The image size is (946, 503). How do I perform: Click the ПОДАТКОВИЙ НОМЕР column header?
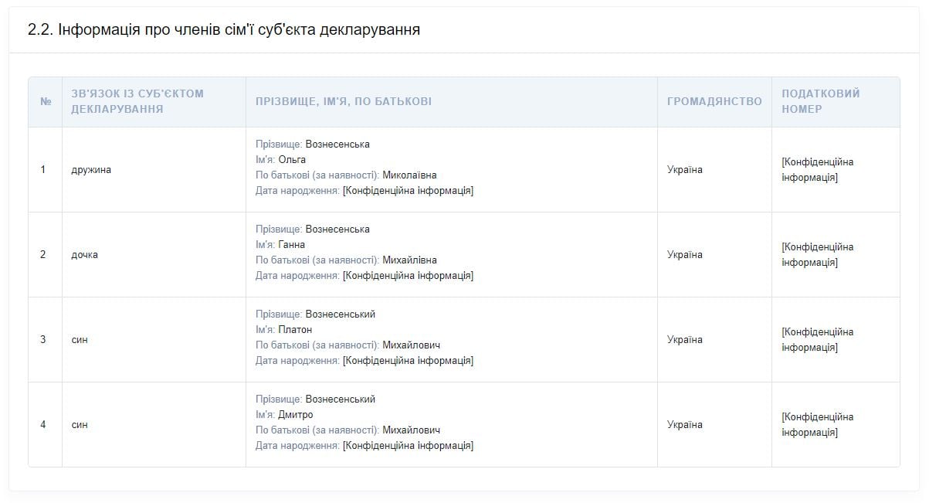820,101
